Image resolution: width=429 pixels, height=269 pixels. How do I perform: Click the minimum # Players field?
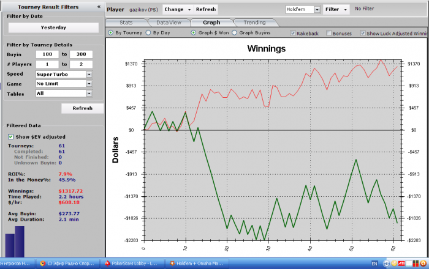click(47, 64)
